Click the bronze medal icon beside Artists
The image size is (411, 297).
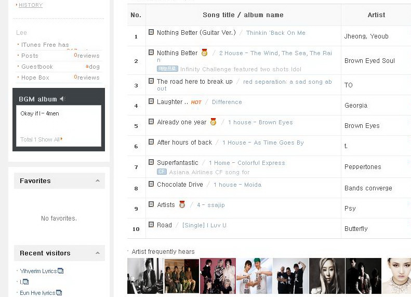[182, 204]
